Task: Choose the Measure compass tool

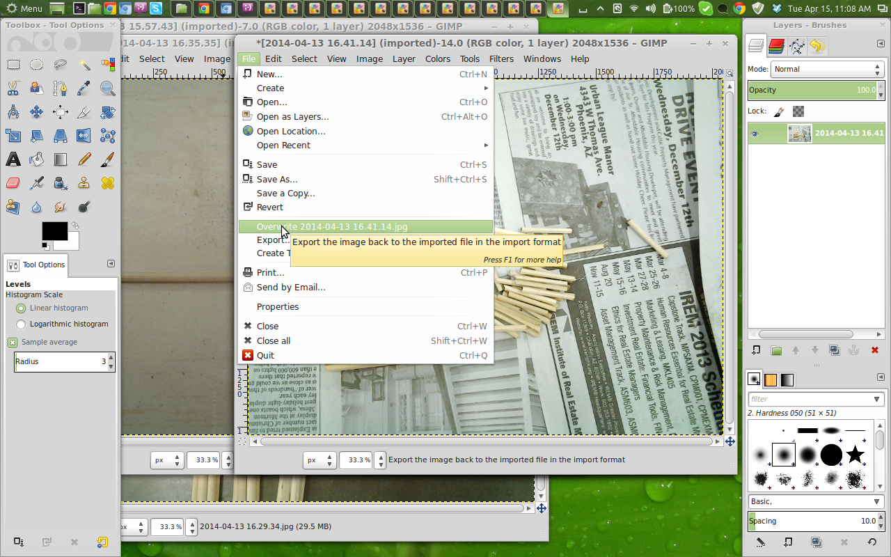Action: [x=13, y=112]
